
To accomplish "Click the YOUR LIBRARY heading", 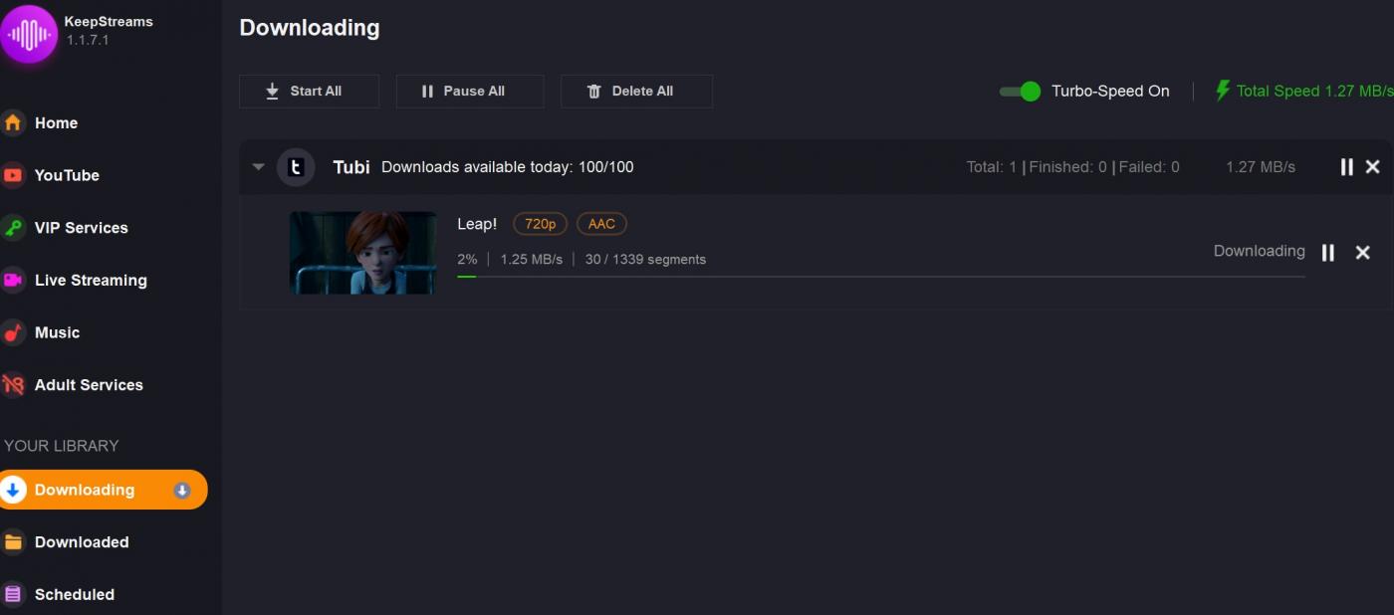I will (61, 446).
